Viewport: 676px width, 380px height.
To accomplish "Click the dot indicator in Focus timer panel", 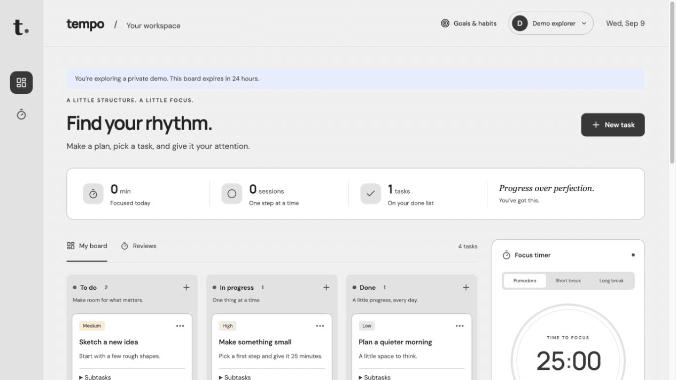I will 633,255.
